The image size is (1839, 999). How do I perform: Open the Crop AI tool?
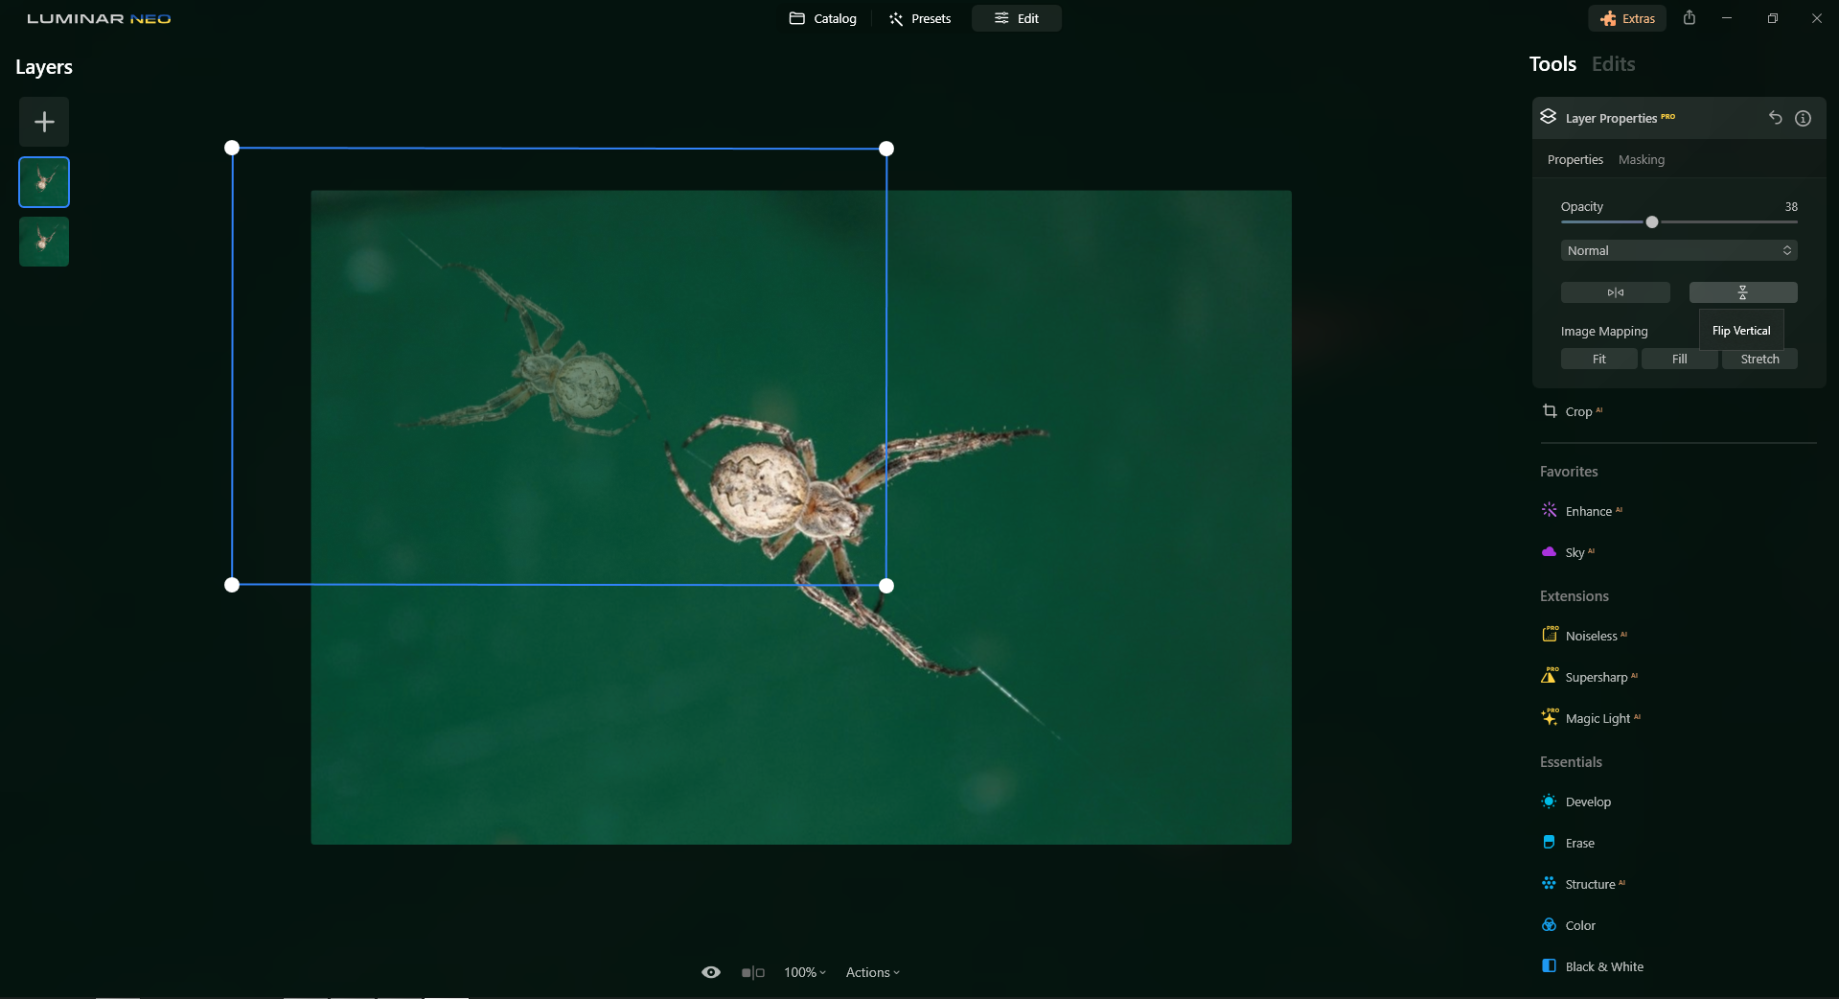point(1573,411)
